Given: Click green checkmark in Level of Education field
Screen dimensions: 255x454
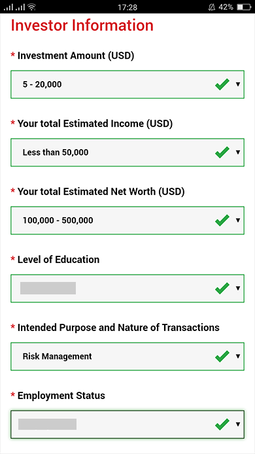Looking at the screenshot, I should pos(222,288).
